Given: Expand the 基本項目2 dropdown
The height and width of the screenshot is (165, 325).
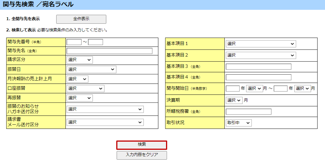Looking at the screenshot, I should click(261, 55).
